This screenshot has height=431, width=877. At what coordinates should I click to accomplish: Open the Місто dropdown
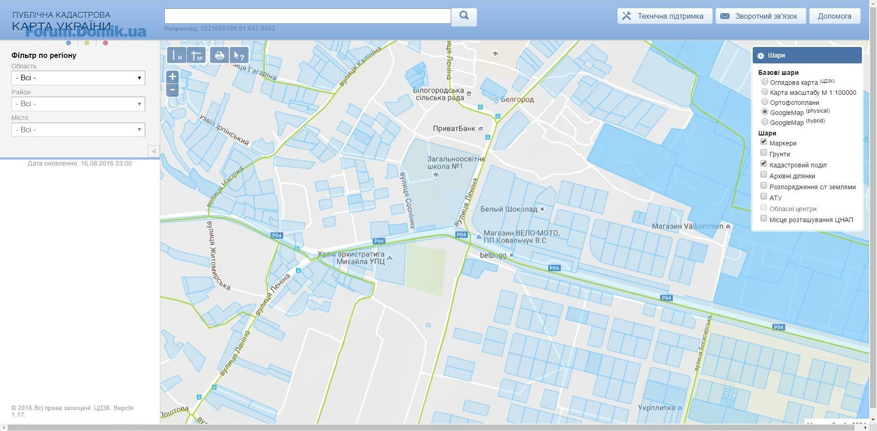78,130
